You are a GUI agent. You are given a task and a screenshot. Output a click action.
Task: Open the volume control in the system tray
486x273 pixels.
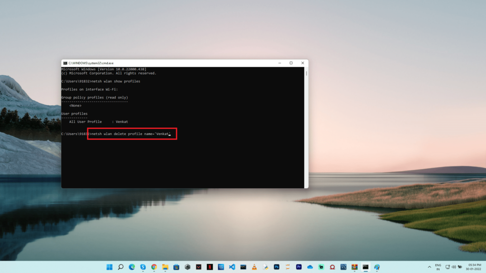click(454, 267)
